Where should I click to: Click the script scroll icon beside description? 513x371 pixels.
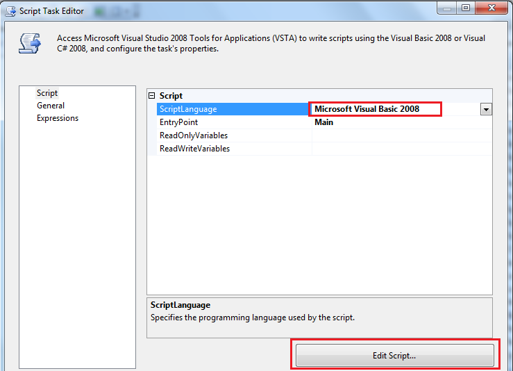point(29,43)
